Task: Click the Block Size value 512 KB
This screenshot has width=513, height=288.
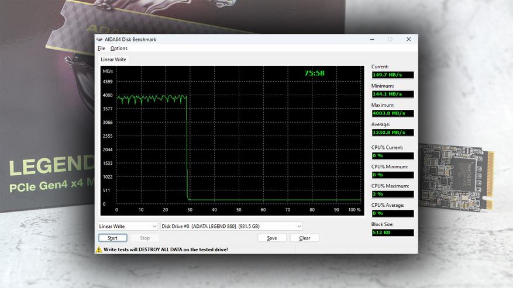Action: (x=393, y=233)
